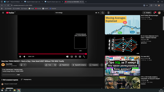Bookmark this page with the star
Image resolution: width=164 pixels, height=92 pixels.
pos(147,5)
